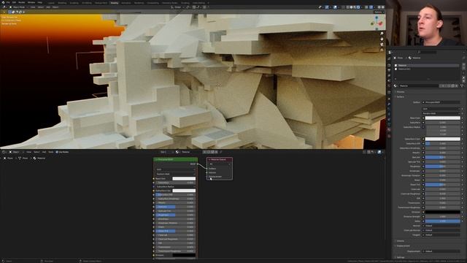Viewport: 467px width, 263px height.
Task: Select wireframe viewport shading
Action: click(347, 7)
